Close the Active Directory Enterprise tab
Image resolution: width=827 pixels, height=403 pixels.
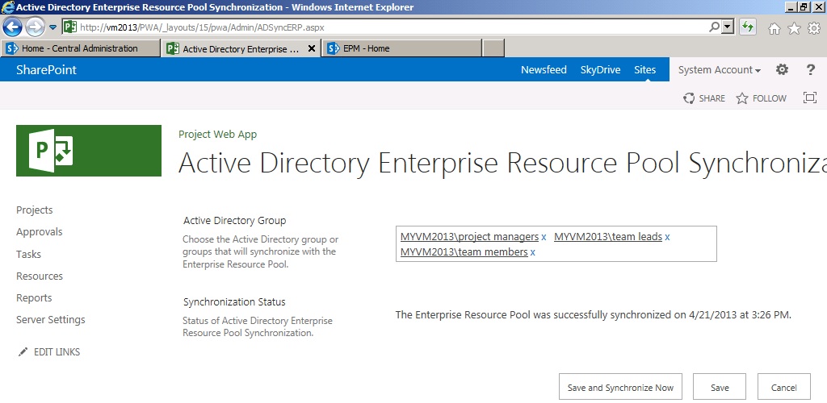311,49
